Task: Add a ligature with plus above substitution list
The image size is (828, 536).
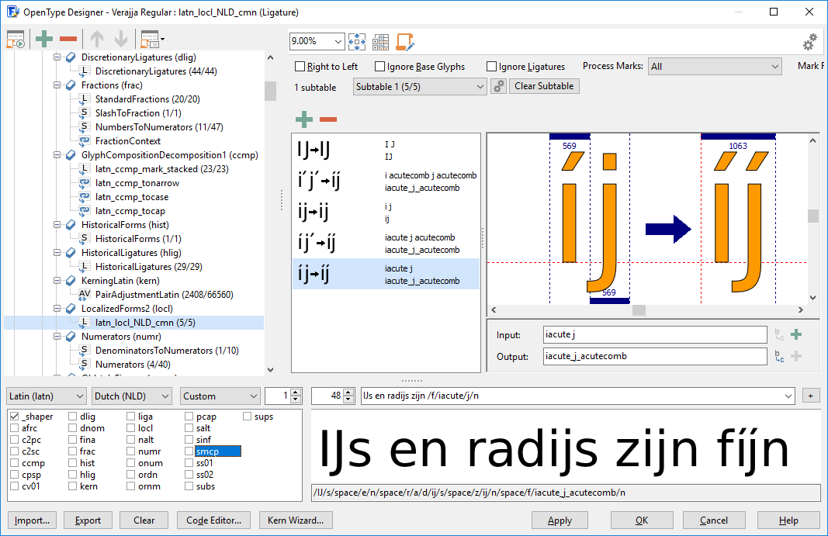Action: click(x=304, y=119)
